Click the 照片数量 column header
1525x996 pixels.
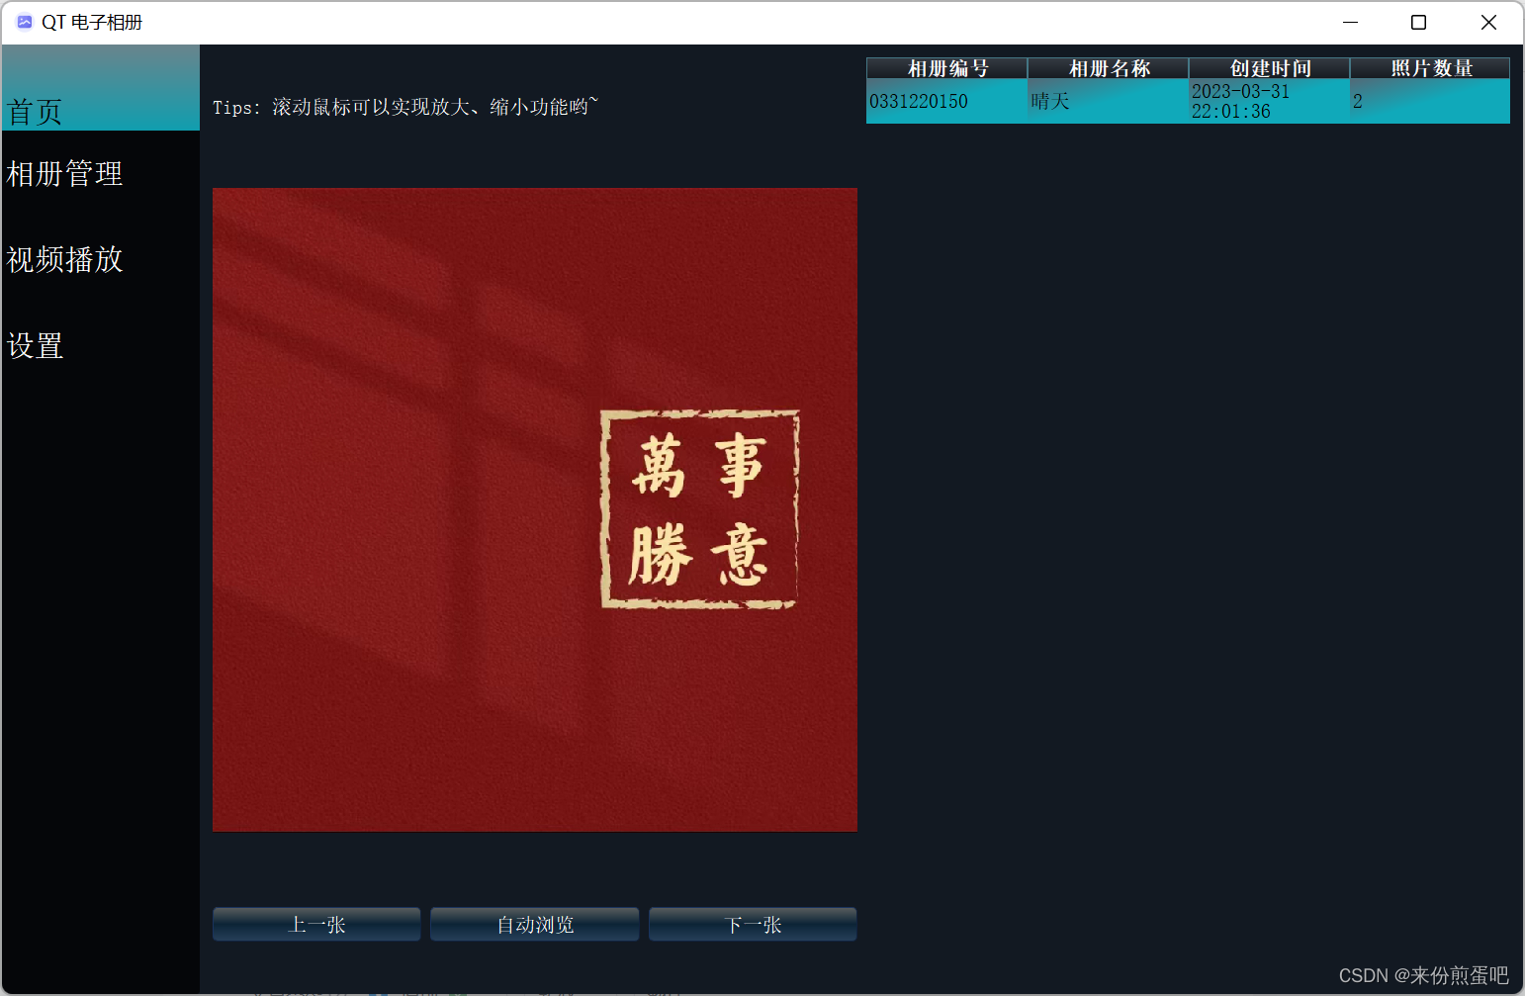(x=1428, y=67)
